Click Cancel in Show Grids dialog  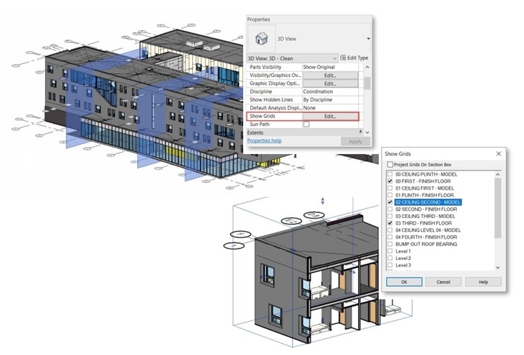pyautogui.click(x=443, y=282)
